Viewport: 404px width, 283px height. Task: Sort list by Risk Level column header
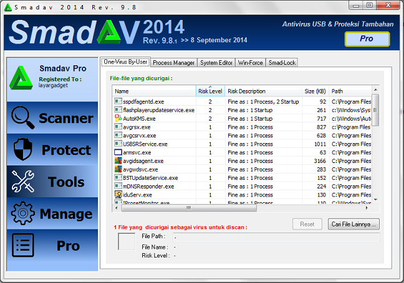(x=210, y=91)
